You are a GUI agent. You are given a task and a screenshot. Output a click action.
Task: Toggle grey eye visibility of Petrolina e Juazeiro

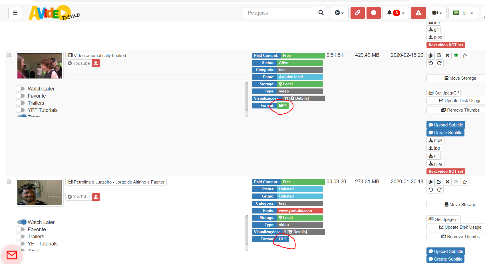456,182
